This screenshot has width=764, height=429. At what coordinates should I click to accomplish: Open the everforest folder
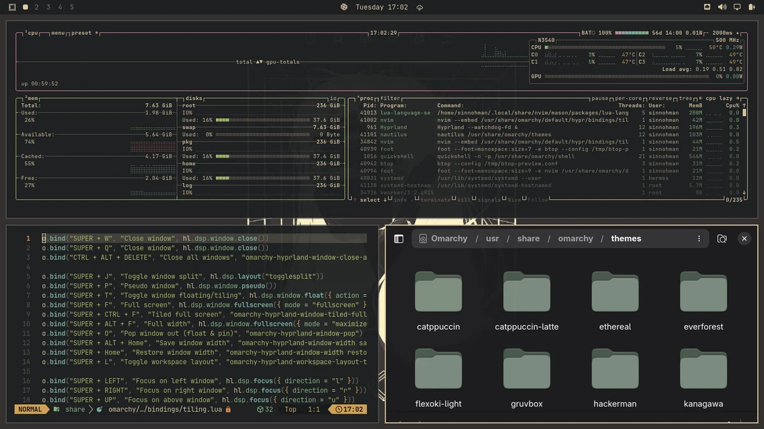pos(704,301)
